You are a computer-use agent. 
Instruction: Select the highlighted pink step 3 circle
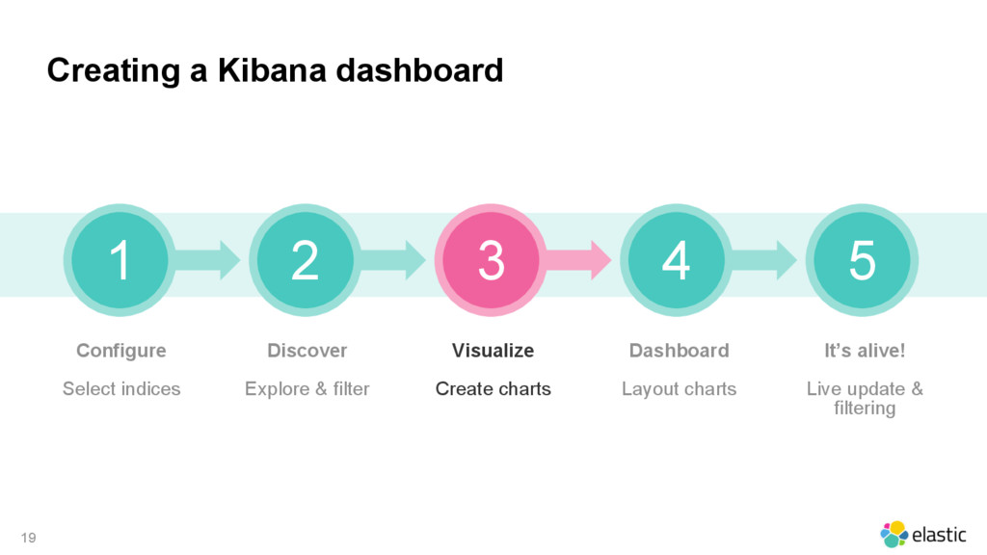[491, 260]
